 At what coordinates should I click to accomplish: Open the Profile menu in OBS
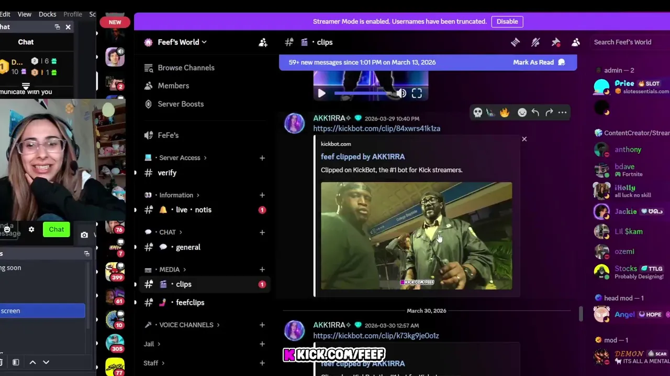[73, 14]
